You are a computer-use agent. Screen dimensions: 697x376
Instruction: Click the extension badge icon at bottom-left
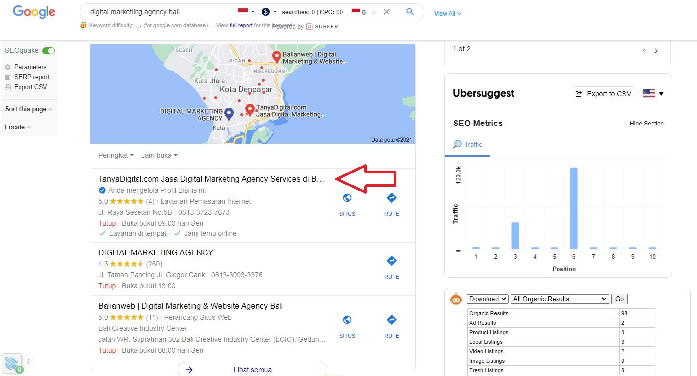[x=13, y=363]
